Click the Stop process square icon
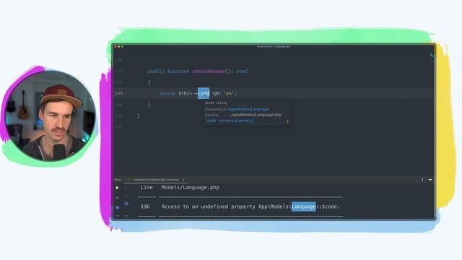The height and width of the screenshot is (260, 462). coord(117,197)
